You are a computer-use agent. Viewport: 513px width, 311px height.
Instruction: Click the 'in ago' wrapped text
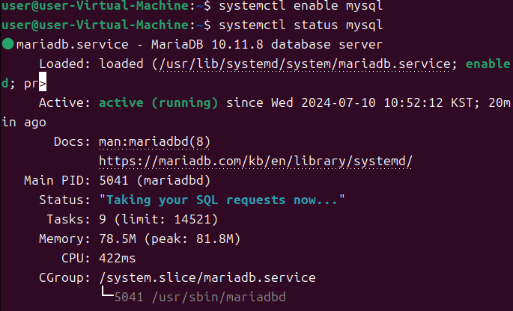(24, 123)
